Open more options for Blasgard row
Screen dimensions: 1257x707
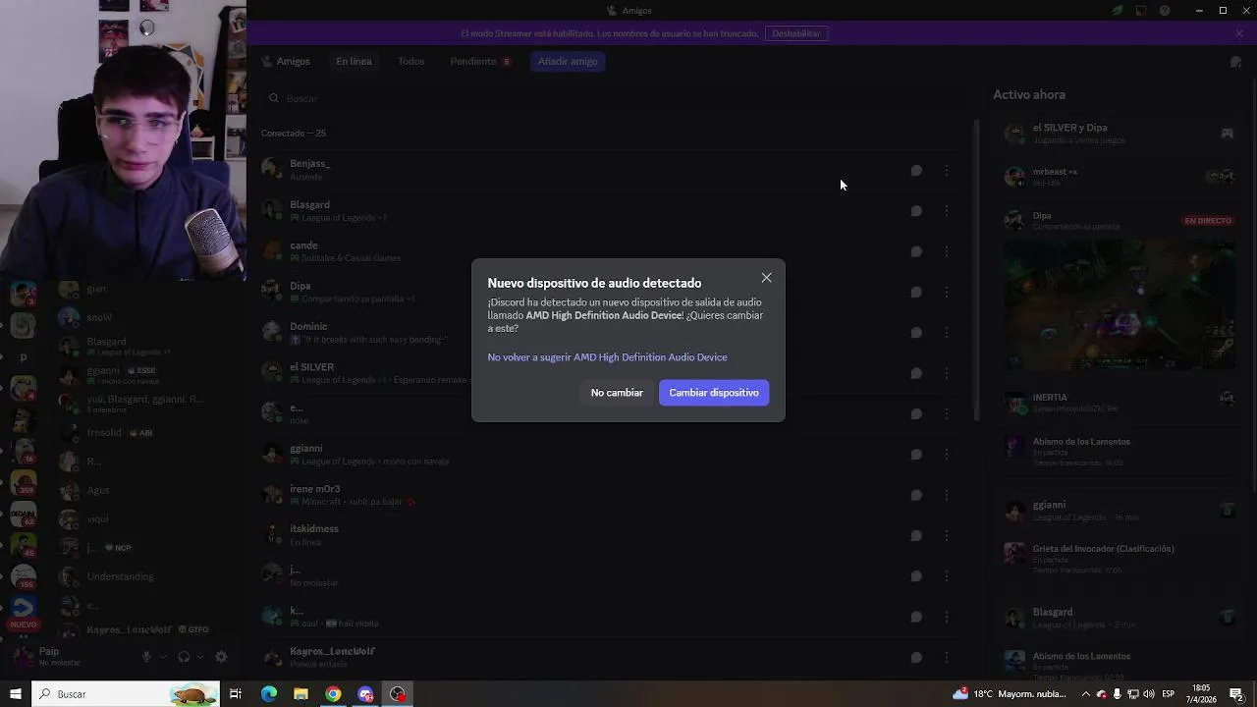click(947, 211)
